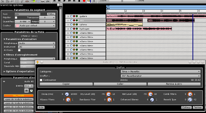Toggle the red record LED on voix track
Viewport: 206px width, 113px height.
(x=74, y=21)
